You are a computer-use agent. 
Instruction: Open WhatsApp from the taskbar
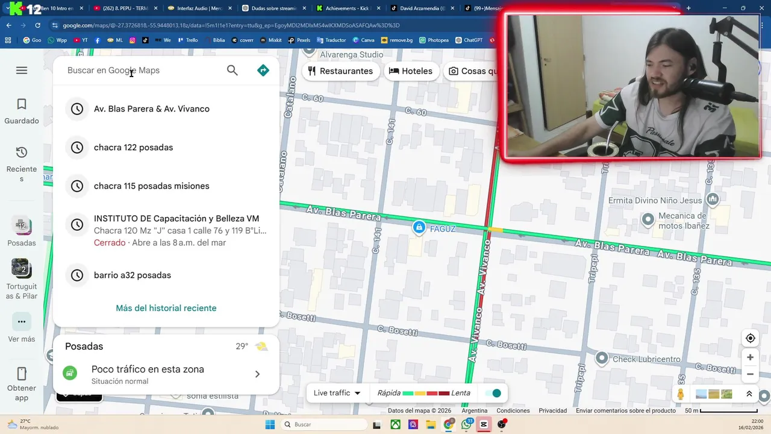(466, 424)
